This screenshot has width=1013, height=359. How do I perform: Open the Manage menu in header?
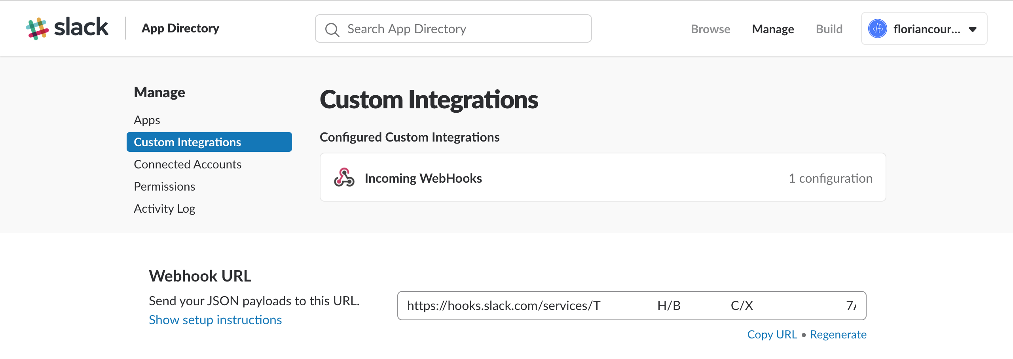point(773,29)
